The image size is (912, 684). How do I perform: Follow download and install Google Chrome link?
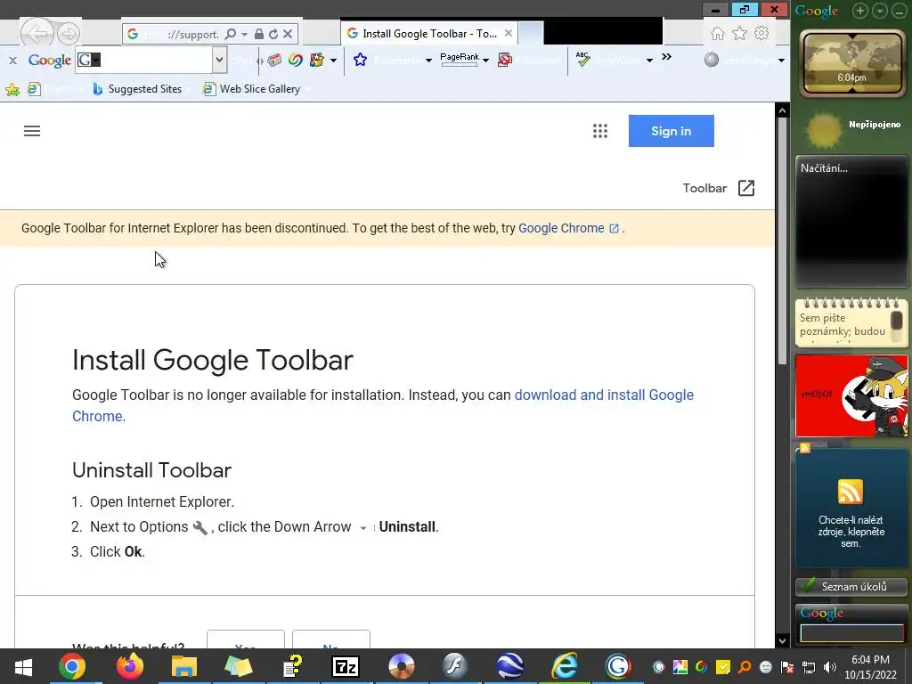pos(383,405)
